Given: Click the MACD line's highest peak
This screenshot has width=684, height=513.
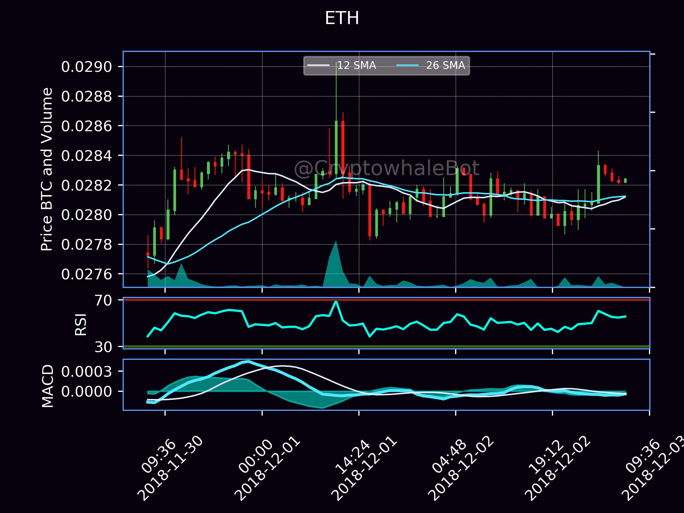Looking at the screenshot, I should [248, 361].
